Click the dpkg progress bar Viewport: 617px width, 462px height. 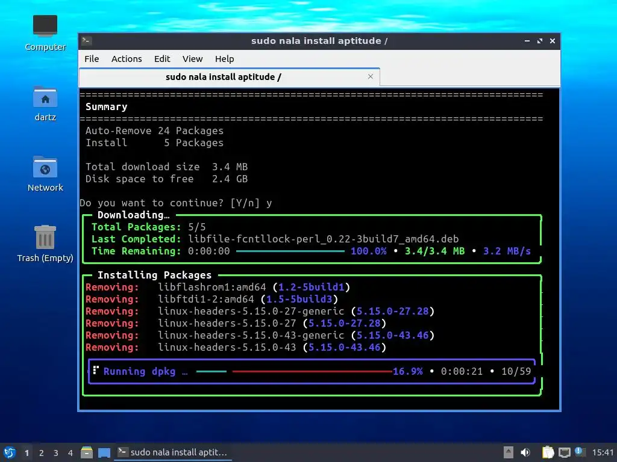(294, 371)
